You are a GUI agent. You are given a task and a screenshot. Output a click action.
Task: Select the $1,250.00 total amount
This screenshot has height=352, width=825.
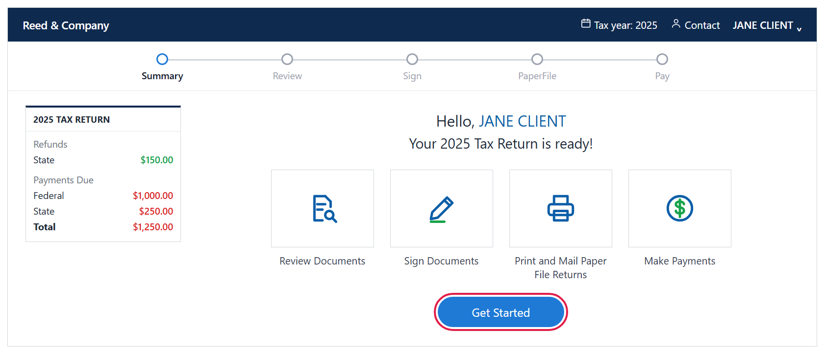click(x=153, y=227)
